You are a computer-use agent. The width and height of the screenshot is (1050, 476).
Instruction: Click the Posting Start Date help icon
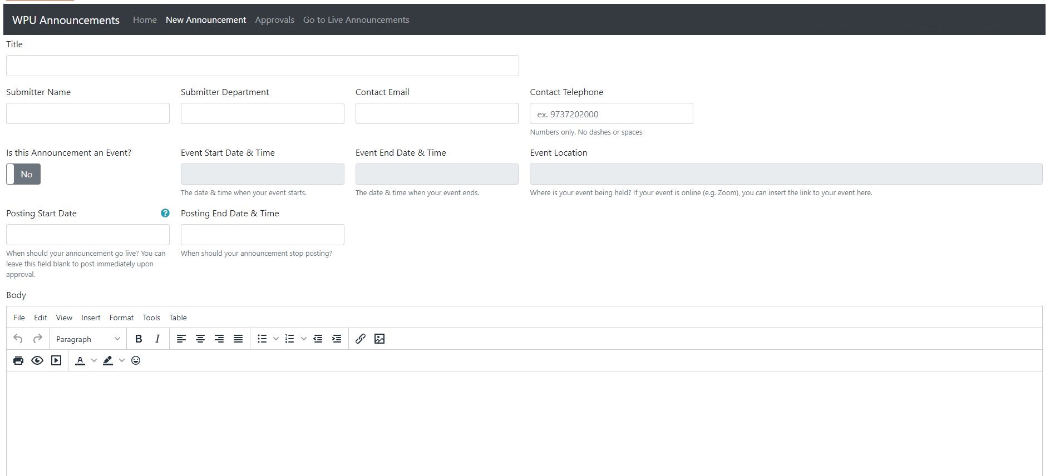[x=165, y=213]
